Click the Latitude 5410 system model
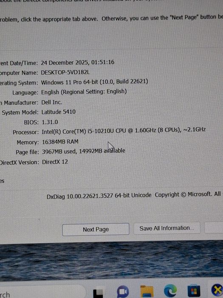 [x=59, y=112]
